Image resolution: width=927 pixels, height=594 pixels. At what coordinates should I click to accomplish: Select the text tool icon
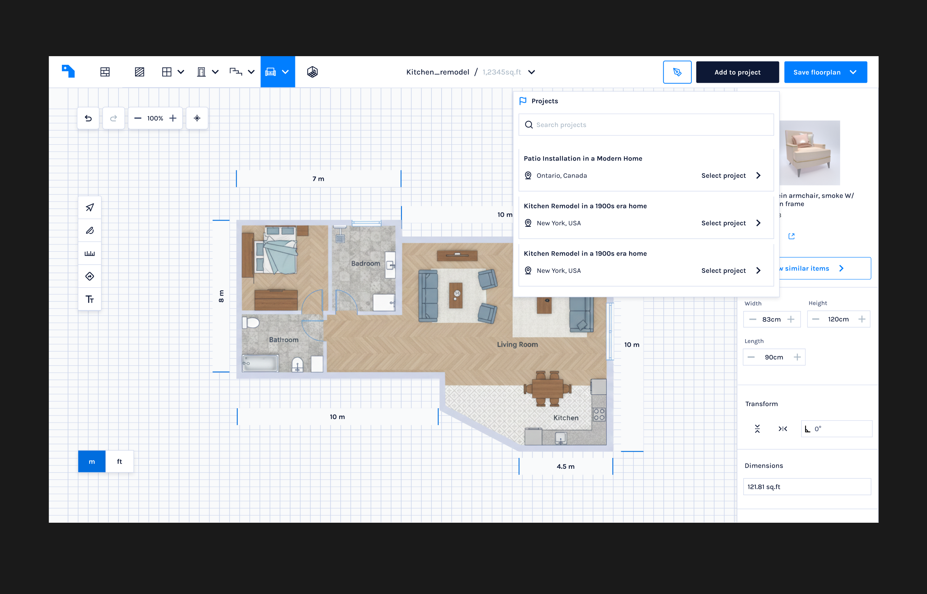point(90,299)
